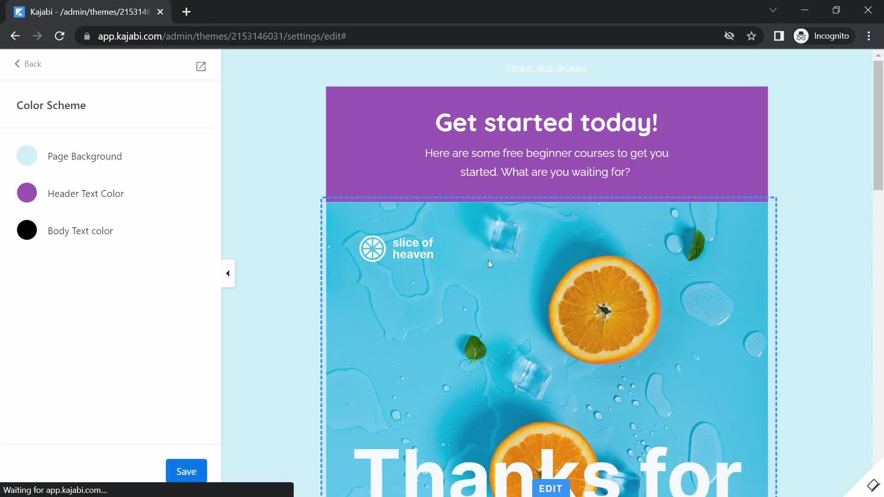Click the external link/open icon
Image resolution: width=884 pixels, height=497 pixels.
point(201,66)
